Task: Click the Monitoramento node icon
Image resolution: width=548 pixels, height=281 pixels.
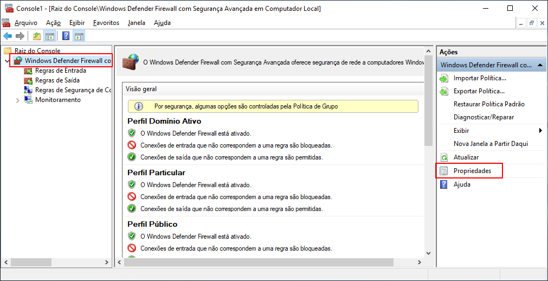Action: (28, 100)
